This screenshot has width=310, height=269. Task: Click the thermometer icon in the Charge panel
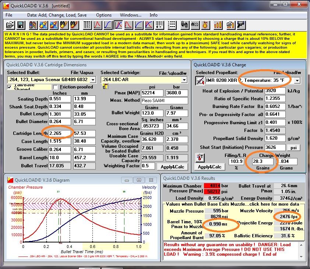click(x=200, y=157)
